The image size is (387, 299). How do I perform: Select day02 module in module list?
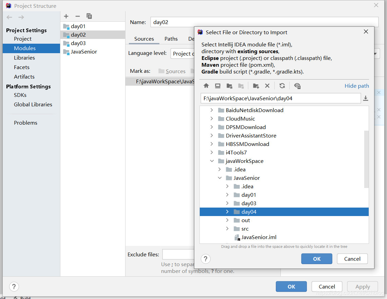(93, 35)
